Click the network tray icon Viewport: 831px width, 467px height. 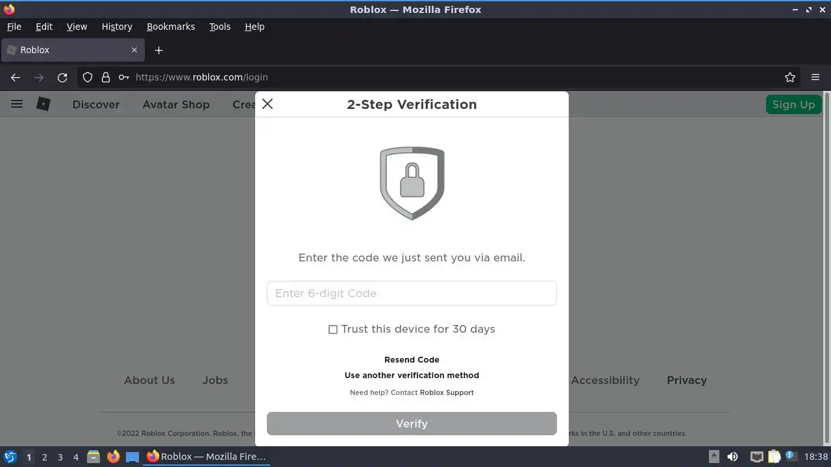click(756, 457)
